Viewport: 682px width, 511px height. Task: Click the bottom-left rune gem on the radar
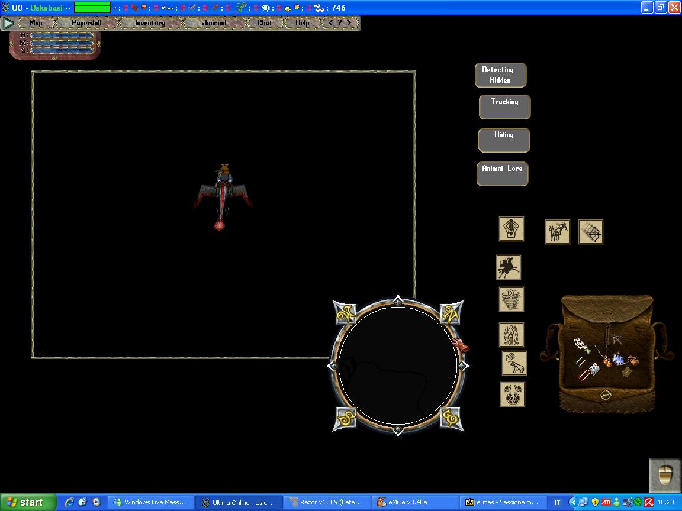click(346, 419)
